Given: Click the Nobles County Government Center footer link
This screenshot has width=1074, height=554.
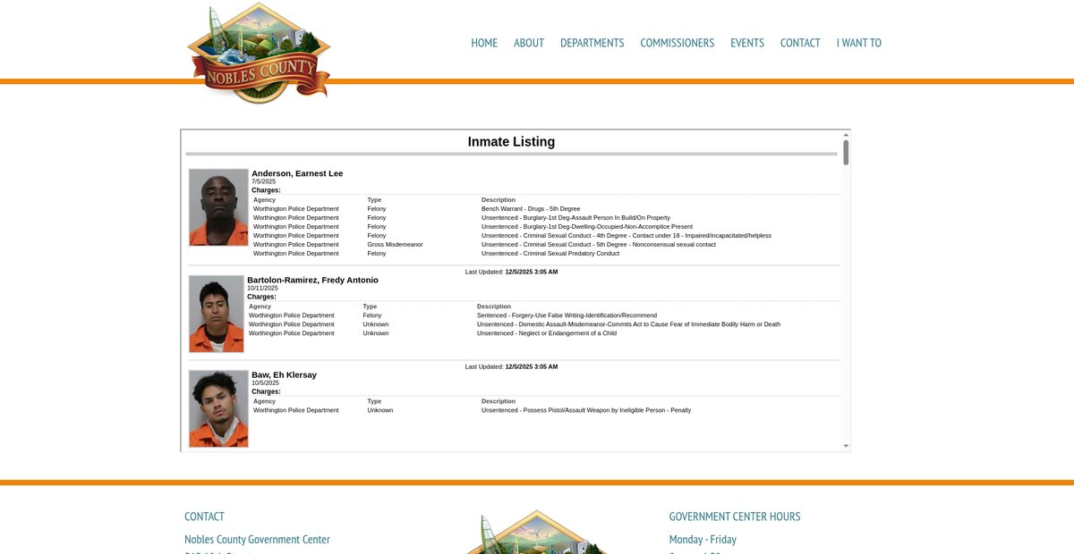Looking at the screenshot, I should click(x=257, y=540).
